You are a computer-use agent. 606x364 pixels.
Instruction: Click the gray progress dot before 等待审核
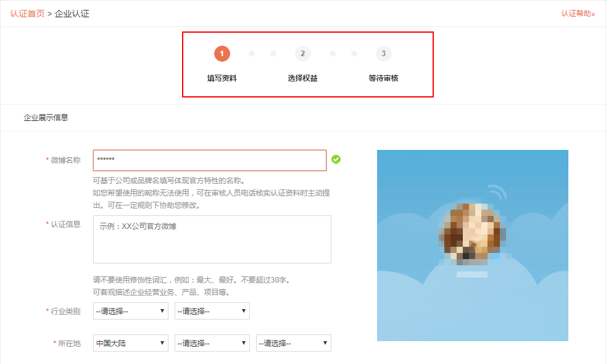[353, 54]
